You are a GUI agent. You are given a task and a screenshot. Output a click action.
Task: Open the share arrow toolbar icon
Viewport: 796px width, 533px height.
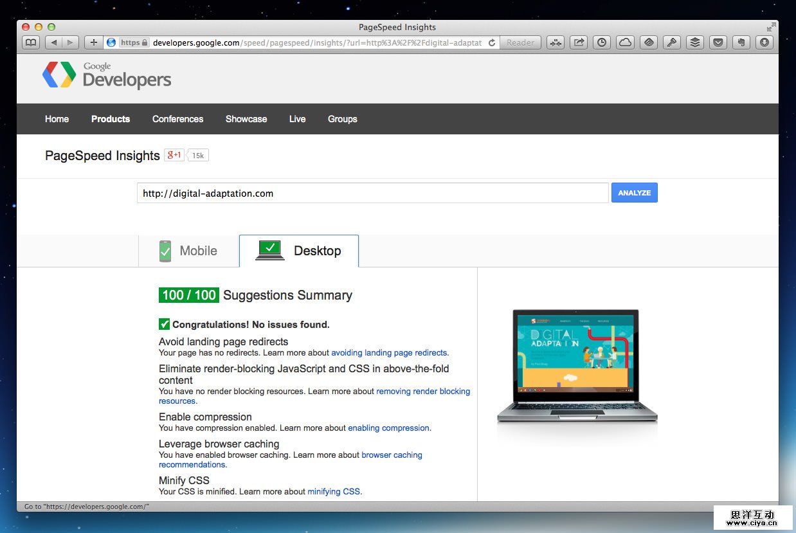[579, 42]
